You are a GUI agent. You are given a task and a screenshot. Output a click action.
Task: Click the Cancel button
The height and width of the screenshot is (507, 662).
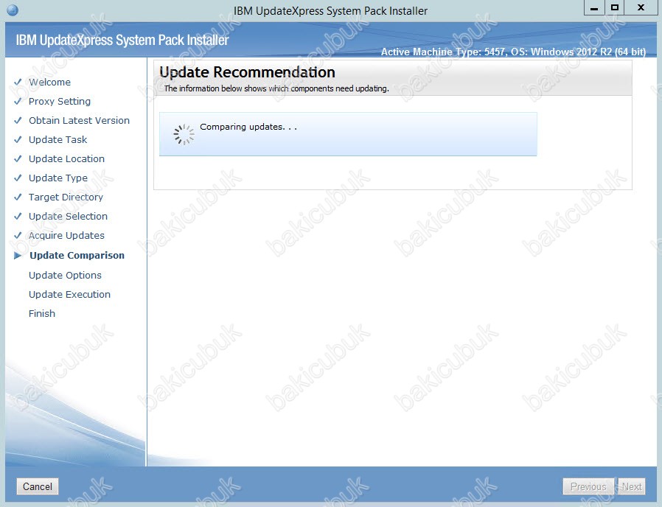pyautogui.click(x=37, y=486)
